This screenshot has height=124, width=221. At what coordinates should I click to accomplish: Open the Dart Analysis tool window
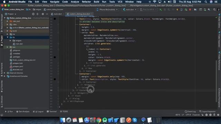click(x=23, y=112)
